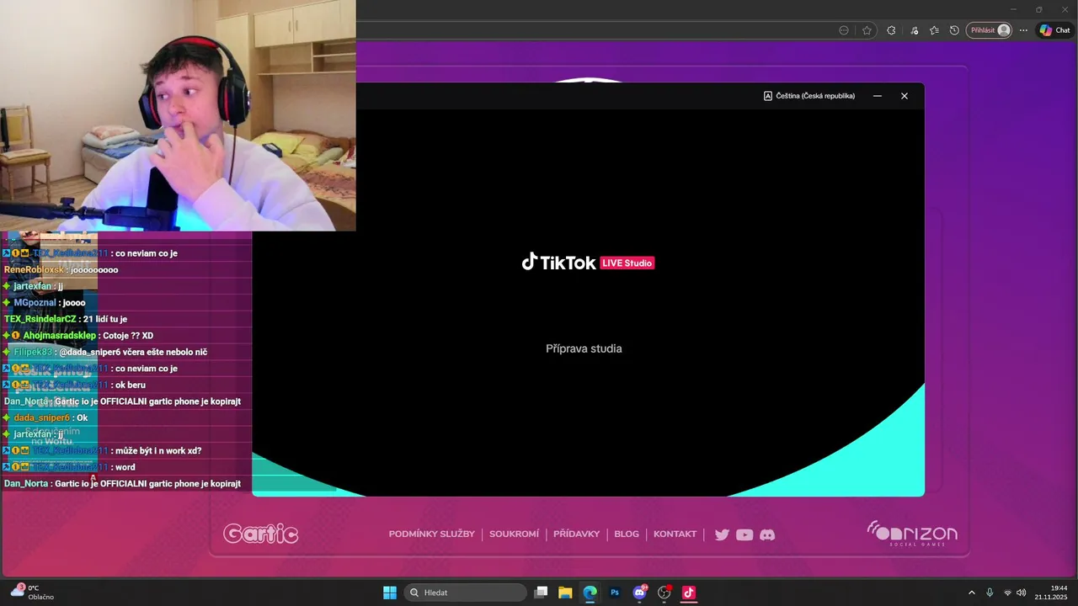The width and height of the screenshot is (1078, 606).
Task: Click the Onrizon Social Games logo
Action: (912, 534)
